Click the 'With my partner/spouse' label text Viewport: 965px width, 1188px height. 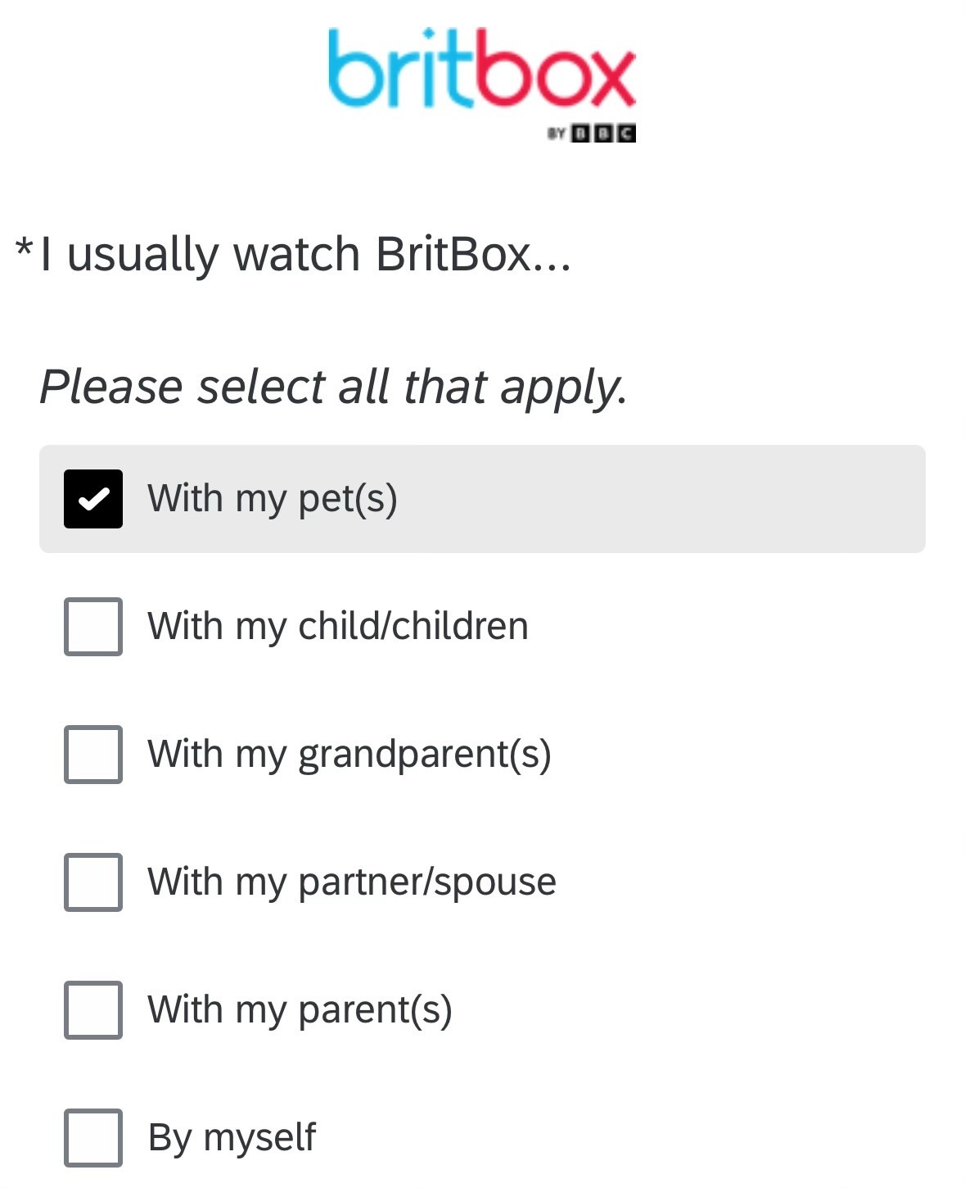point(352,882)
